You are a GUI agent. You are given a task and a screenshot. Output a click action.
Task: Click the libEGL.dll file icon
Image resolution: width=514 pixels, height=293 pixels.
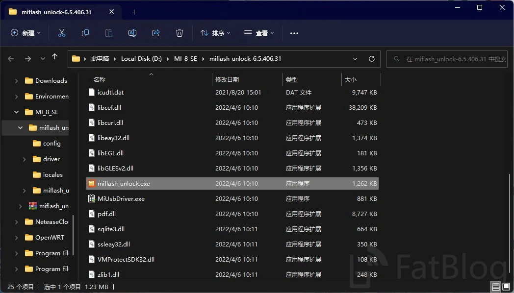pyautogui.click(x=92, y=153)
